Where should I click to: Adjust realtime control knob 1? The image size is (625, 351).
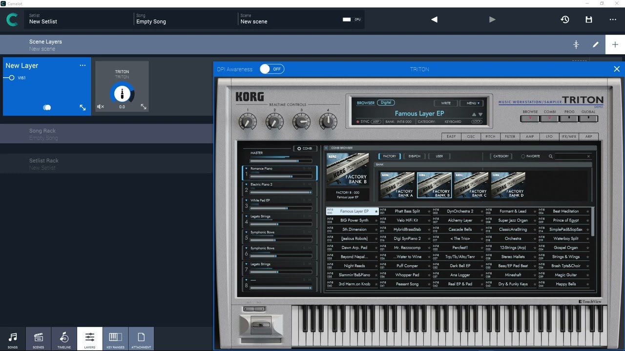click(248, 121)
